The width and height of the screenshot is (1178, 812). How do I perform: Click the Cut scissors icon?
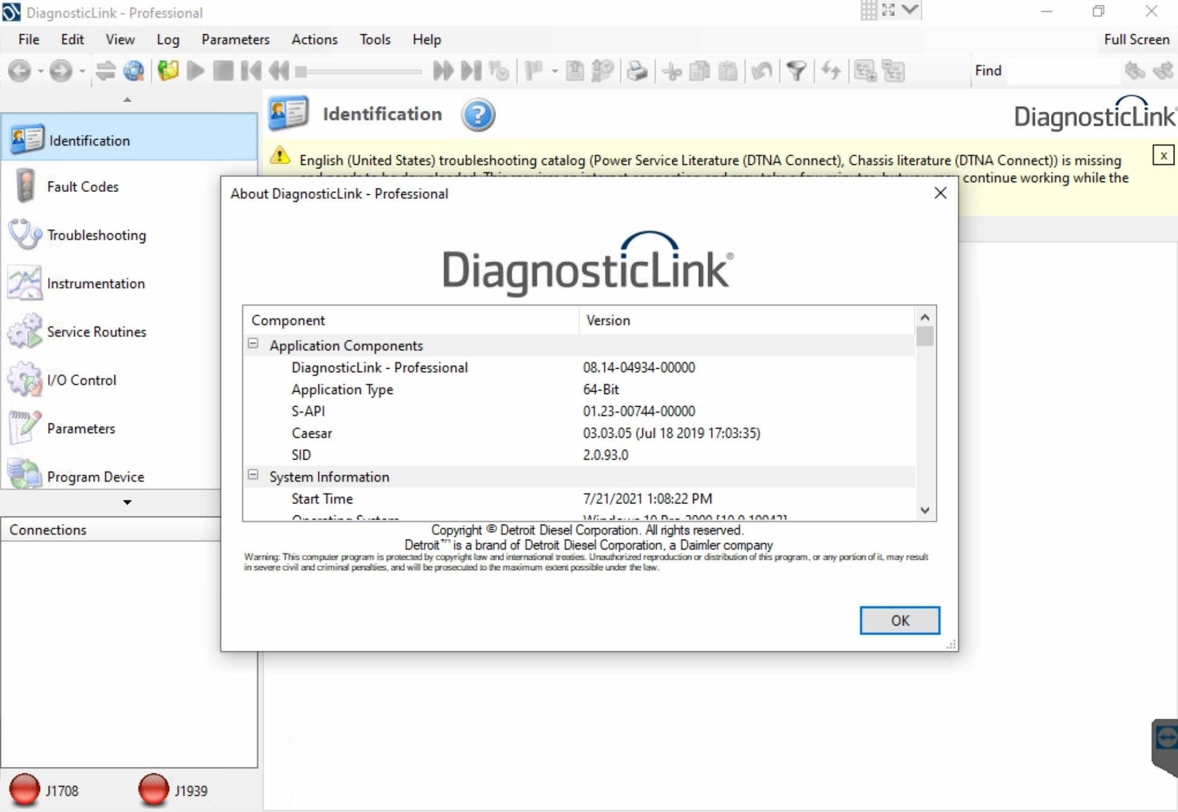point(672,71)
